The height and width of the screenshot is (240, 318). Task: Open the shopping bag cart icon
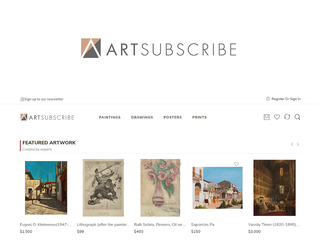pyautogui.click(x=267, y=117)
